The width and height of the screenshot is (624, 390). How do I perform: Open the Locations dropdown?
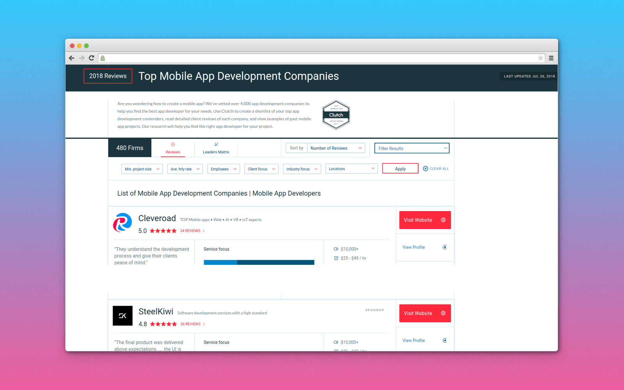coord(351,169)
